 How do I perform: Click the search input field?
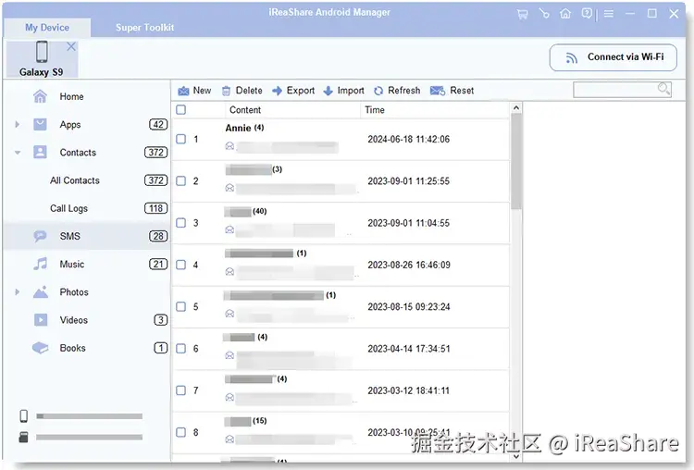click(x=622, y=90)
